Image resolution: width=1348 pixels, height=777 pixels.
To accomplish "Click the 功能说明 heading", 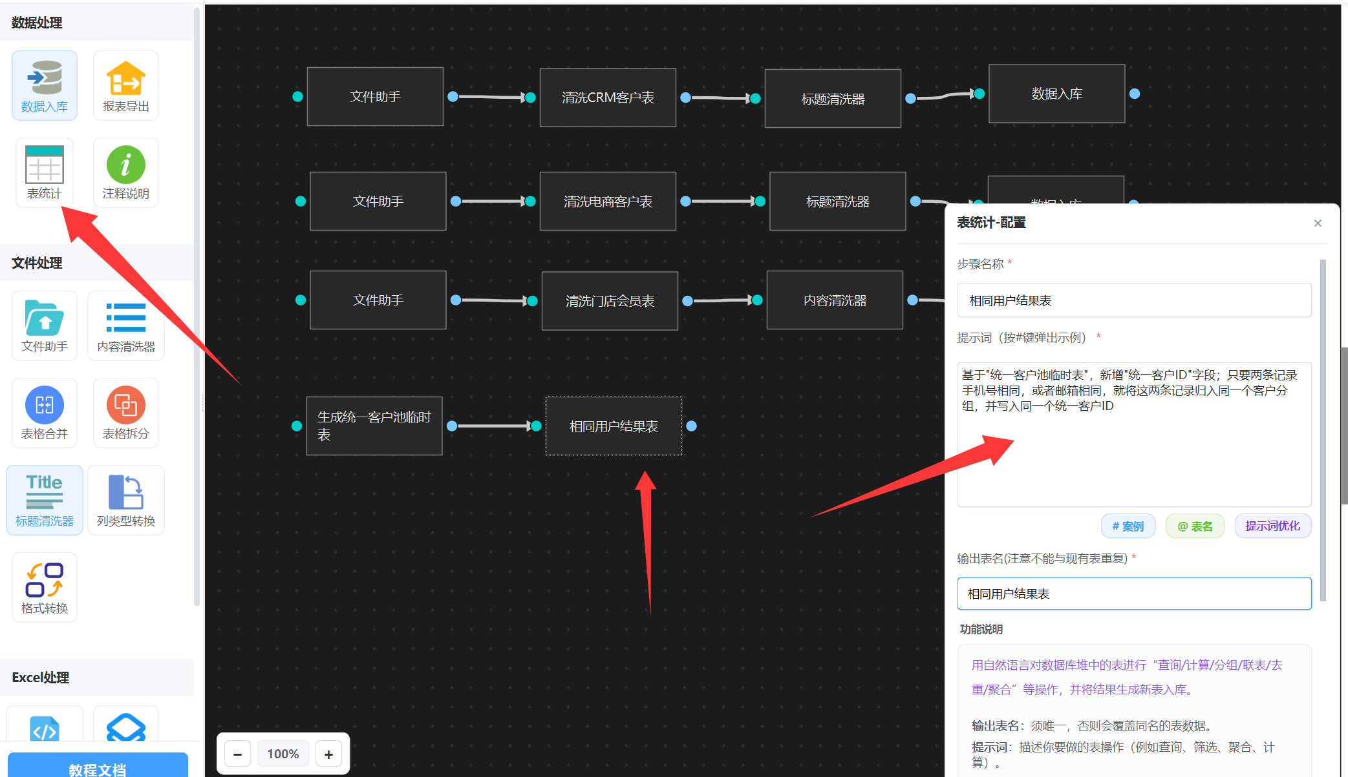I will (x=981, y=629).
